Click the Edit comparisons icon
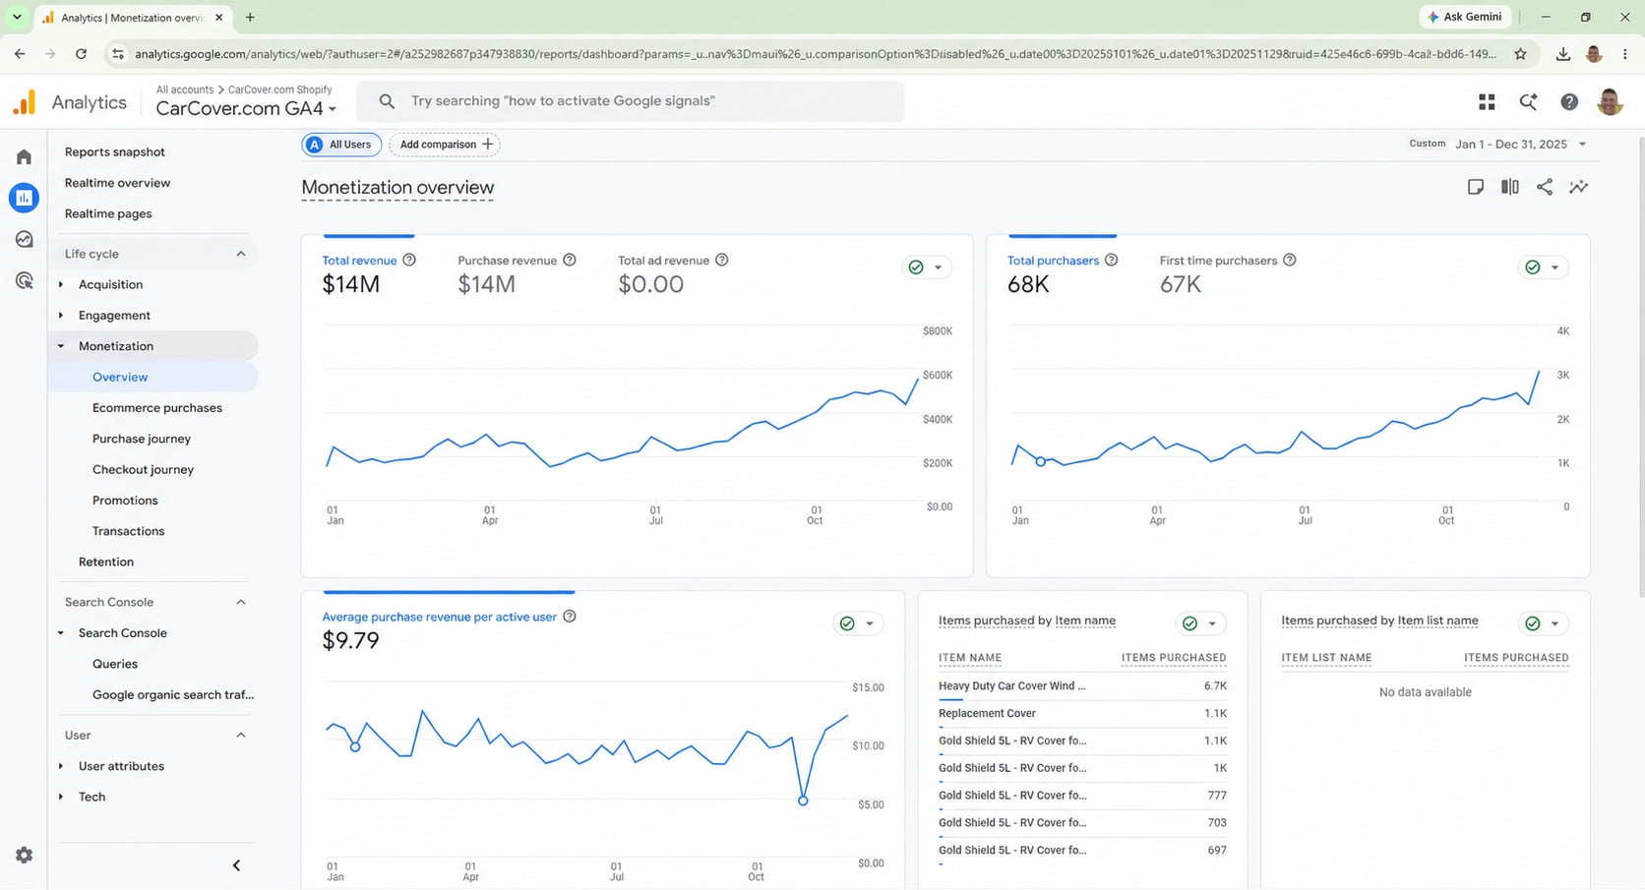The width and height of the screenshot is (1645, 890). pos(1509,187)
